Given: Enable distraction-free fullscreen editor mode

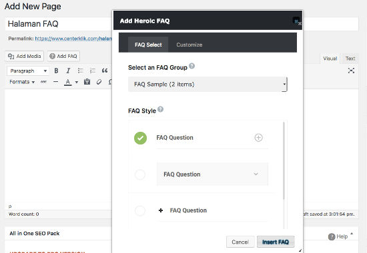Looking at the screenshot, I should pyautogui.click(x=351, y=71).
